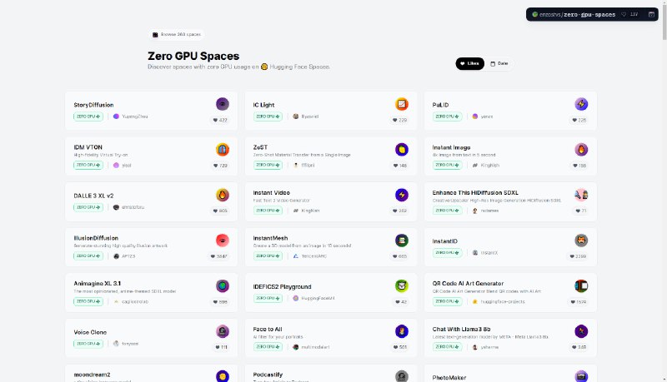Click the like count on IDM VTON card
The width and height of the screenshot is (667, 382).
[x=220, y=166]
